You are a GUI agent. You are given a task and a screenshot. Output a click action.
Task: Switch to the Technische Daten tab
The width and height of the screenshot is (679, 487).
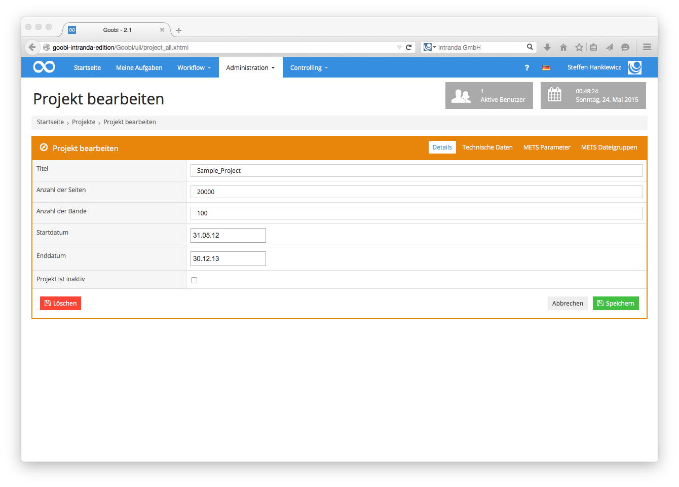[x=487, y=147]
